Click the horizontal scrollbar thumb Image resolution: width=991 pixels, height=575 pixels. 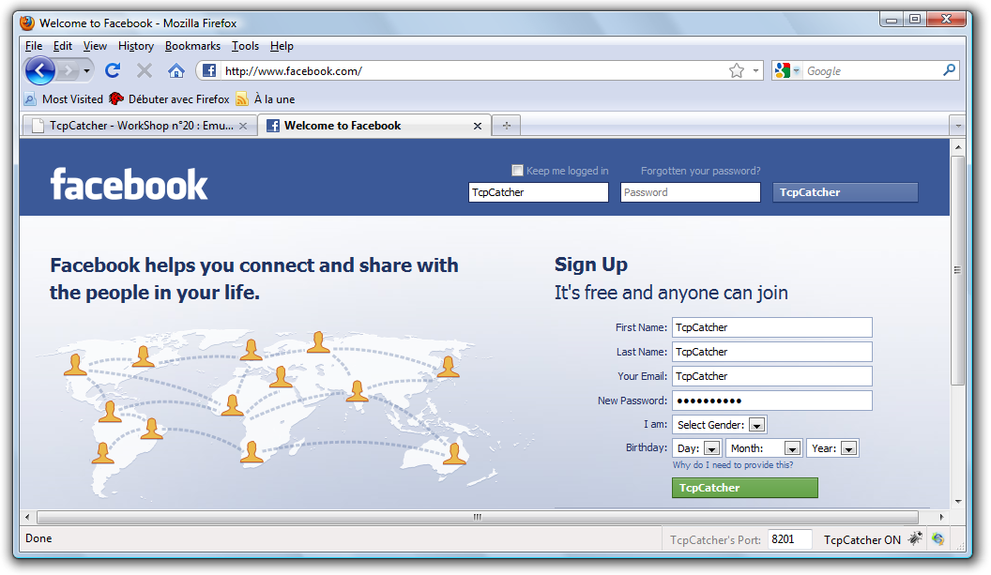click(x=477, y=517)
